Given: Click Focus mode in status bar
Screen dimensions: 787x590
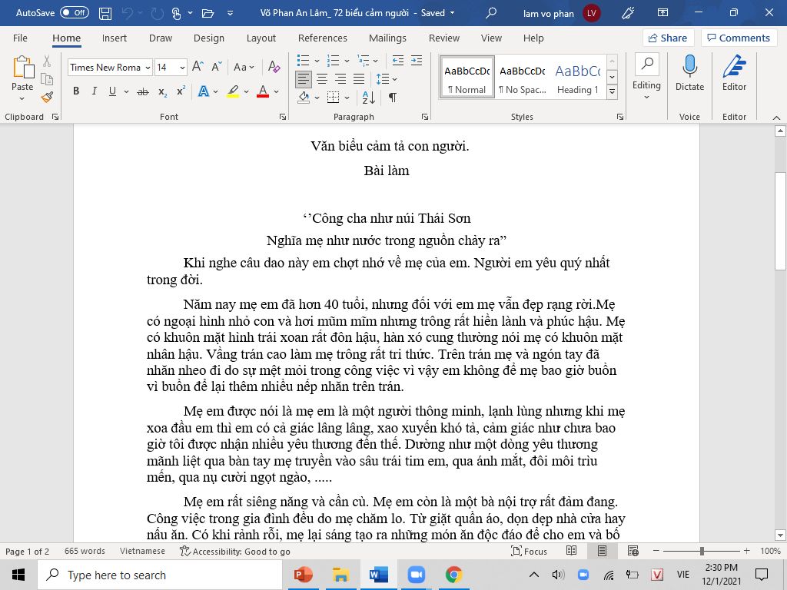Looking at the screenshot, I should coord(529,551).
